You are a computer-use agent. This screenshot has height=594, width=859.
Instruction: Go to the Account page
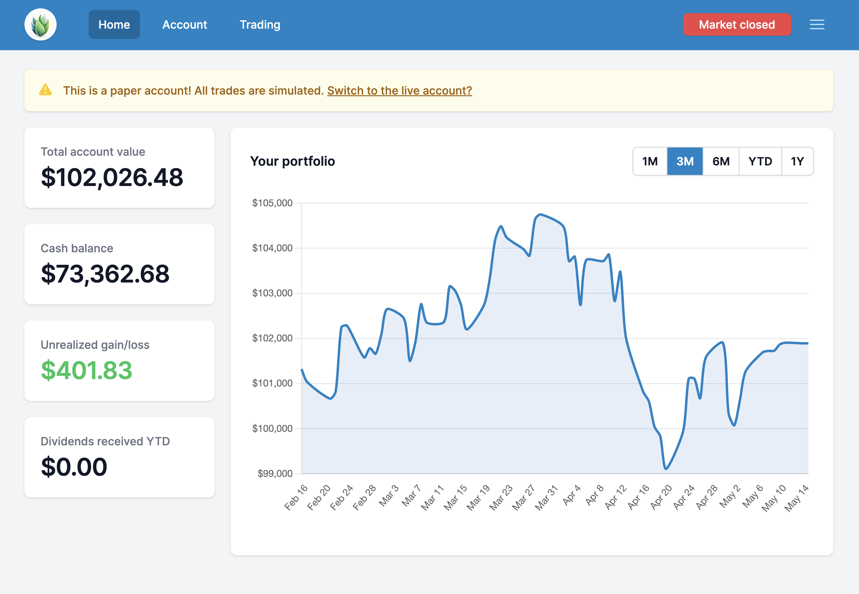coord(185,24)
